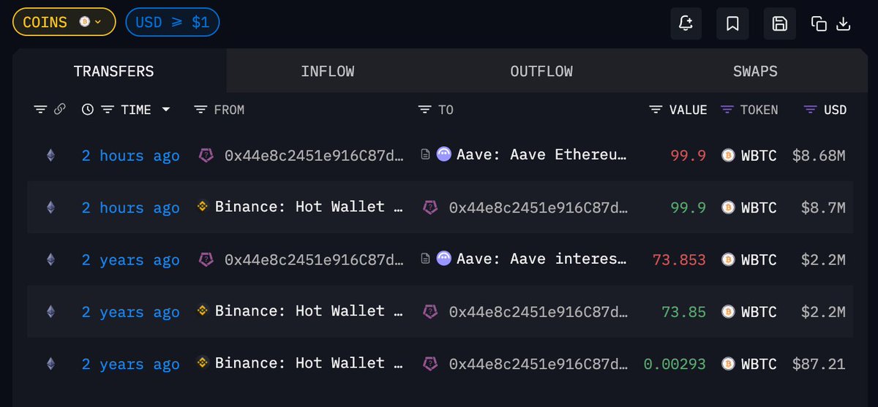Click the clock icon beside TIME
878x407 pixels.
pos(88,110)
